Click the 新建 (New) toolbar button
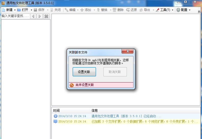Screen dimensions: 202x139 pyautogui.click(x=7, y=10)
